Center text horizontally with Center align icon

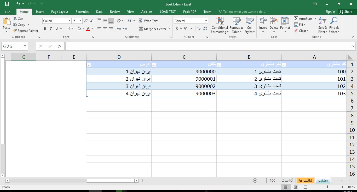(105, 29)
